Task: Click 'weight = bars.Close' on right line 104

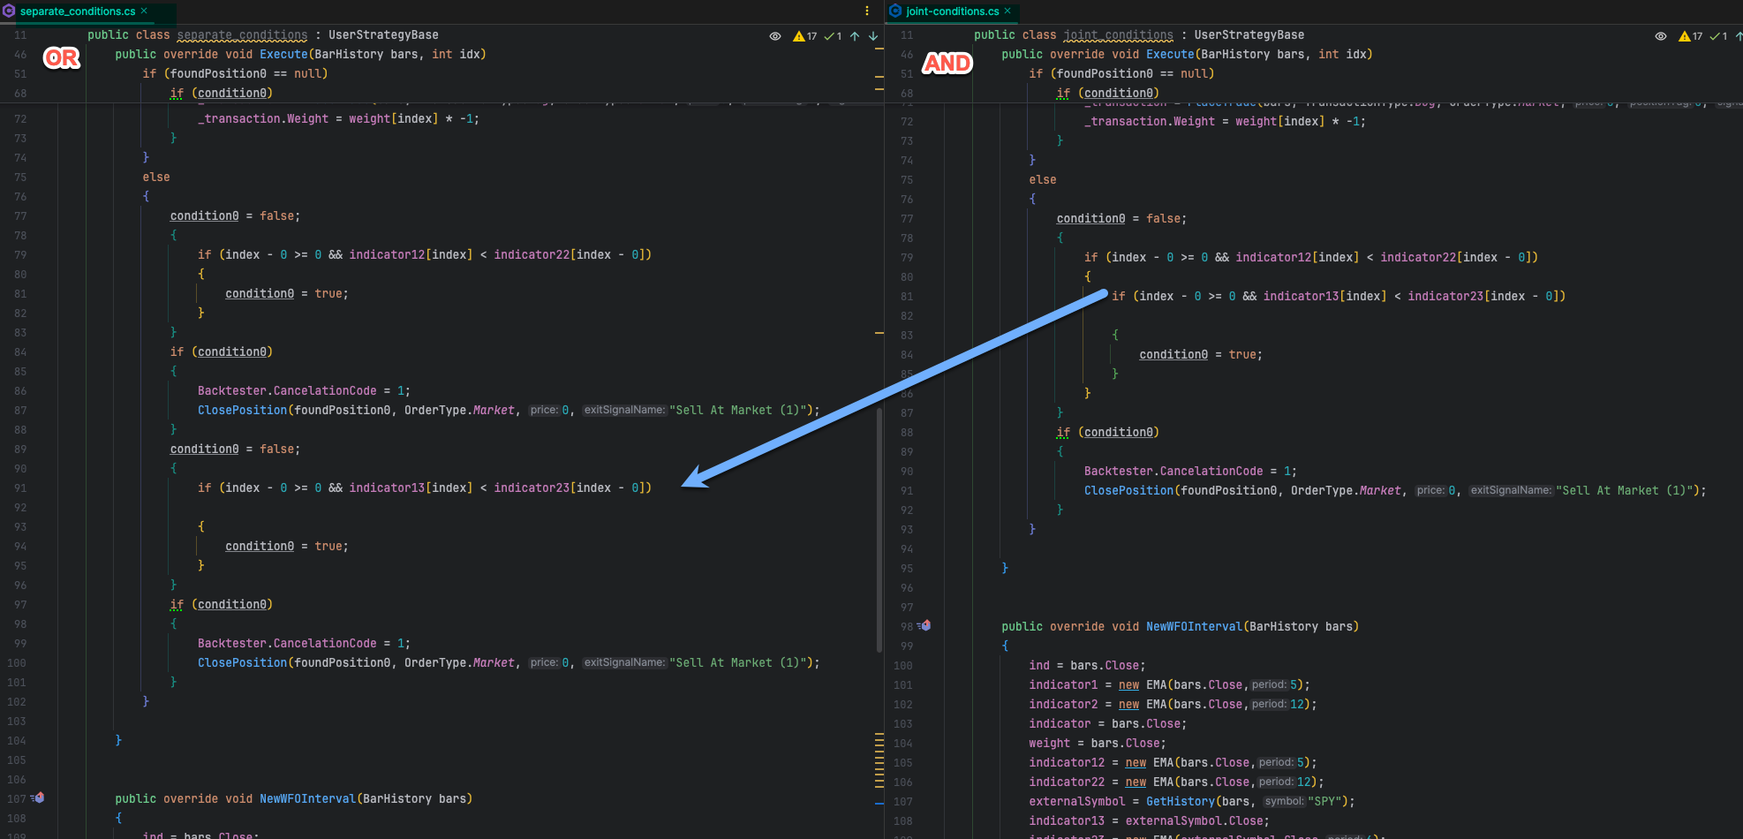Action: click(x=1097, y=743)
